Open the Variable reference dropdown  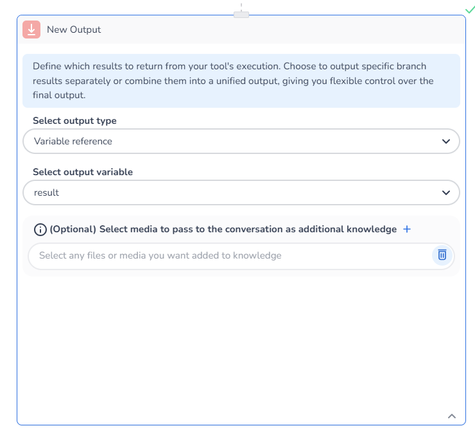click(231, 141)
